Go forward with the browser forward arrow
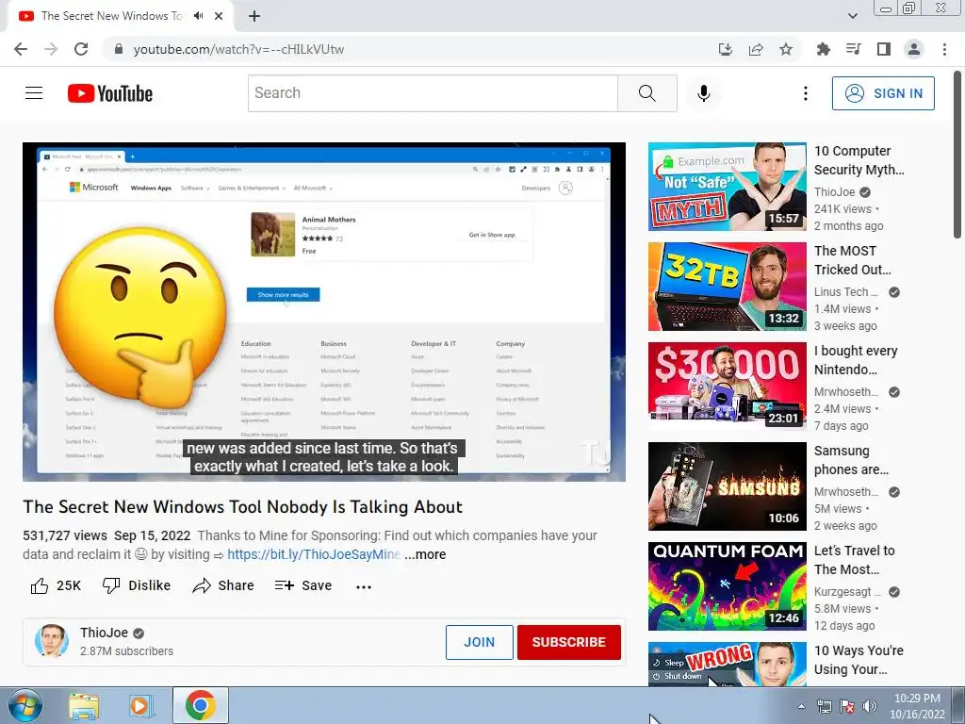The height and width of the screenshot is (724, 965). (51, 49)
